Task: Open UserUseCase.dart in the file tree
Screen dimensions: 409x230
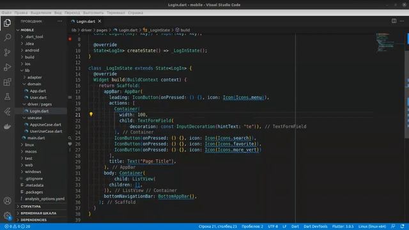Action: coord(46,131)
